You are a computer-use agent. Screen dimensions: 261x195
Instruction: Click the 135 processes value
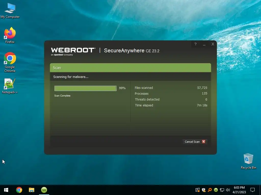click(205, 93)
